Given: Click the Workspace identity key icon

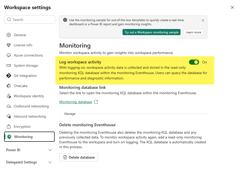Looking at the screenshot, I should [9, 96].
